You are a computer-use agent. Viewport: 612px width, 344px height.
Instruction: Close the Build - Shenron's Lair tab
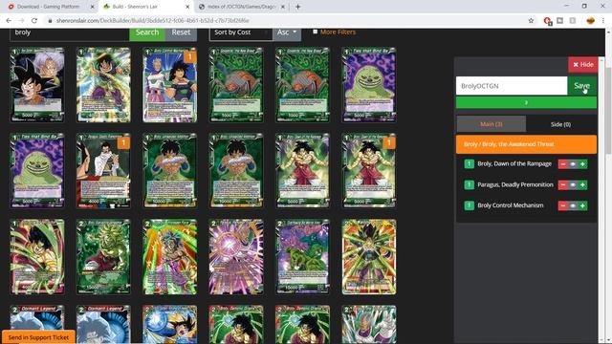pyautogui.click(x=187, y=7)
